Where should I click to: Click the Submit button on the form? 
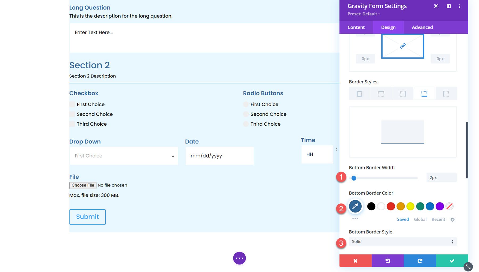click(x=87, y=217)
